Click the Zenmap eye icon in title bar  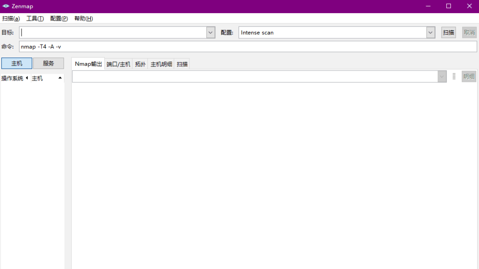coord(6,6)
